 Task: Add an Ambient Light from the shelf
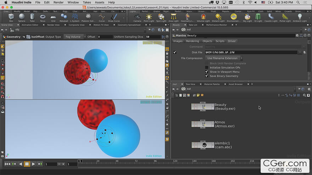click(300, 18)
